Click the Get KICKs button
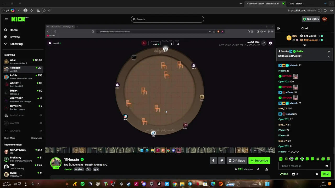Screen dimensions: 335x188 [x=311, y=19]
